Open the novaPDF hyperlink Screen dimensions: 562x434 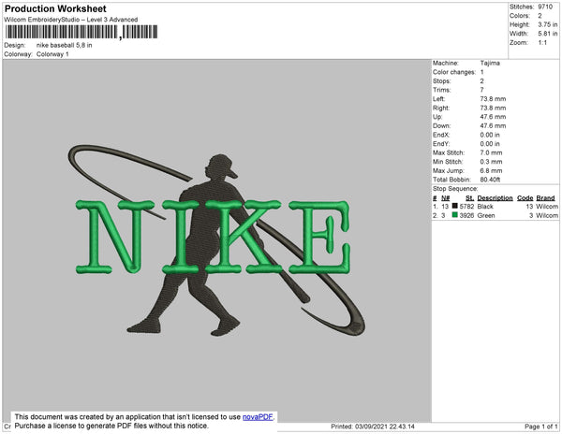coord(258,417)
